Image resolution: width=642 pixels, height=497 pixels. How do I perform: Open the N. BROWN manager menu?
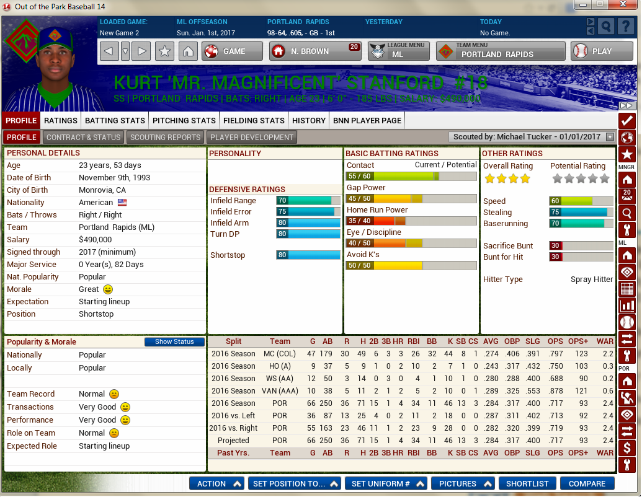pyautogui.click(x=315, y=51)
